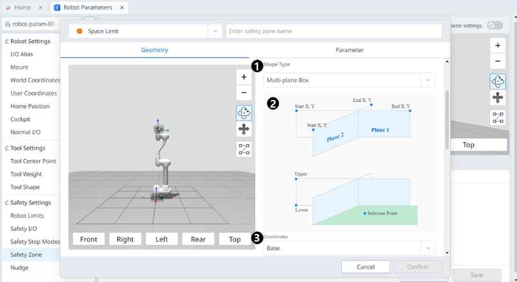Switch to the Parameter tab

point(350,50)
